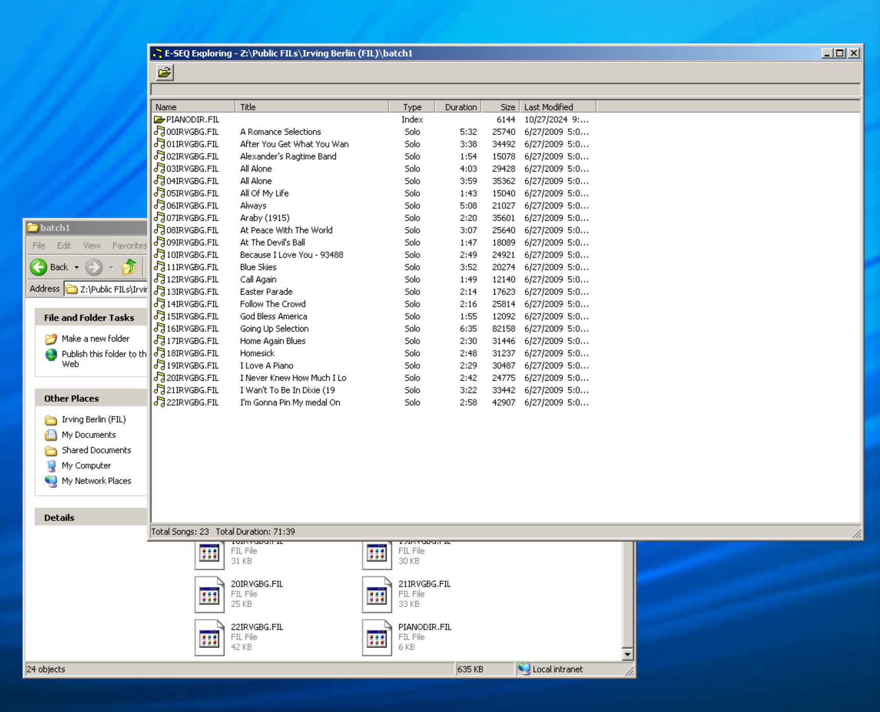Image resolution: width=880 pixels, height=712 pixels.
Task: Sort by Last Modified column header
Action: 558,107
